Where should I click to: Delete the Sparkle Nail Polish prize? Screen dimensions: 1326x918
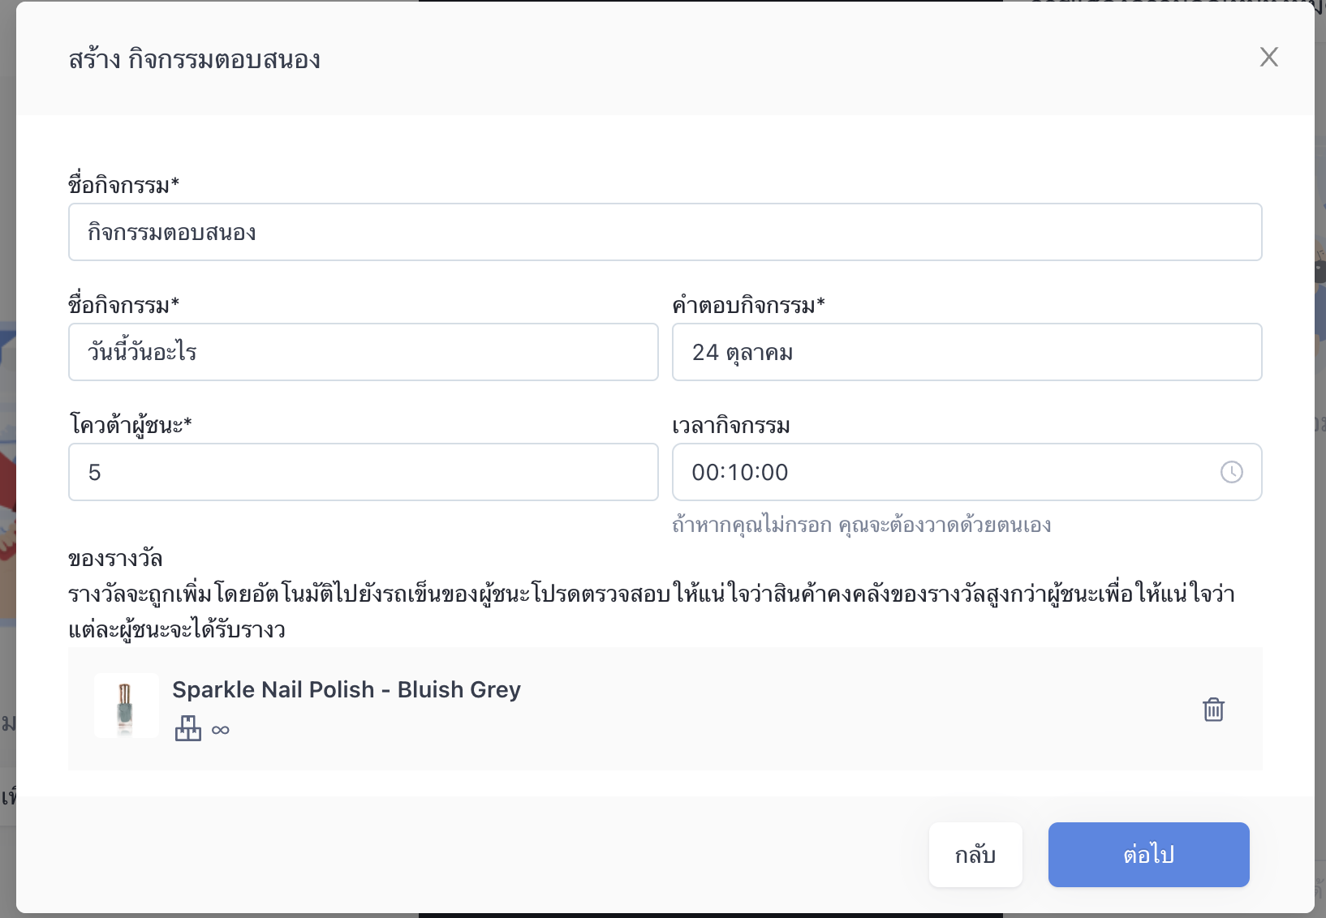pyautogui.click(x=1213, y=710)
